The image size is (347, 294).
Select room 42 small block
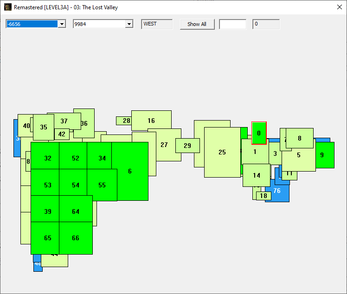tap(62, 134)
